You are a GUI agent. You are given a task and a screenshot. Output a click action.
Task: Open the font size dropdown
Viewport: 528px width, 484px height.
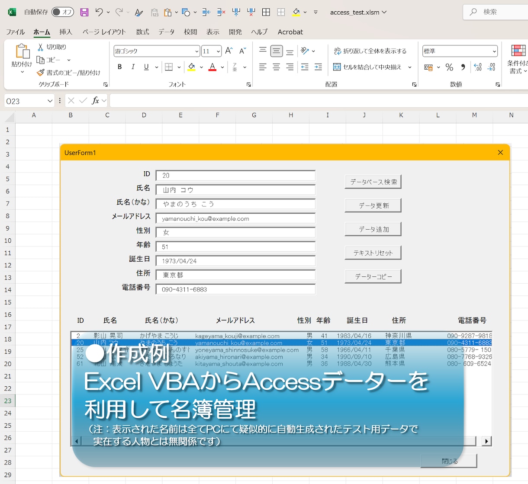218,51
